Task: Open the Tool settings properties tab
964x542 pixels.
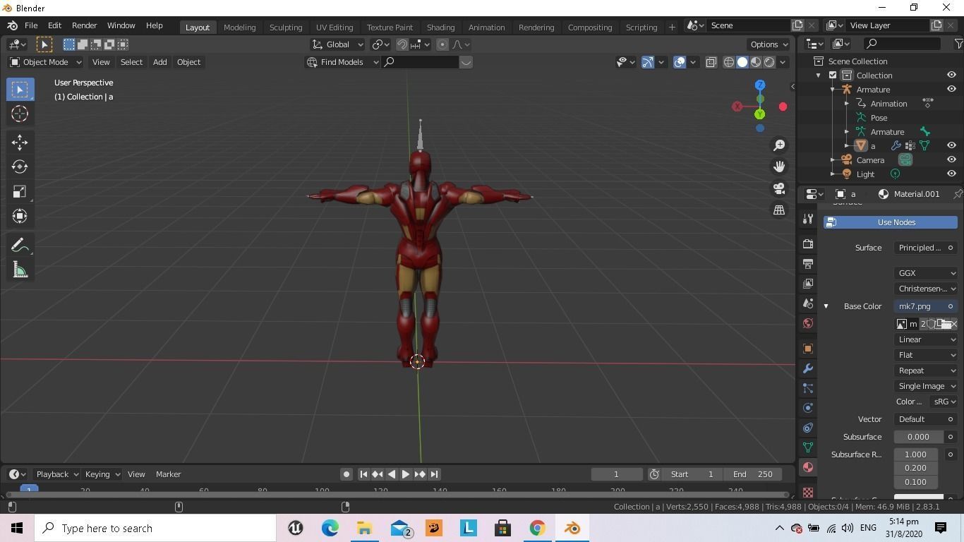Action: 808,219
